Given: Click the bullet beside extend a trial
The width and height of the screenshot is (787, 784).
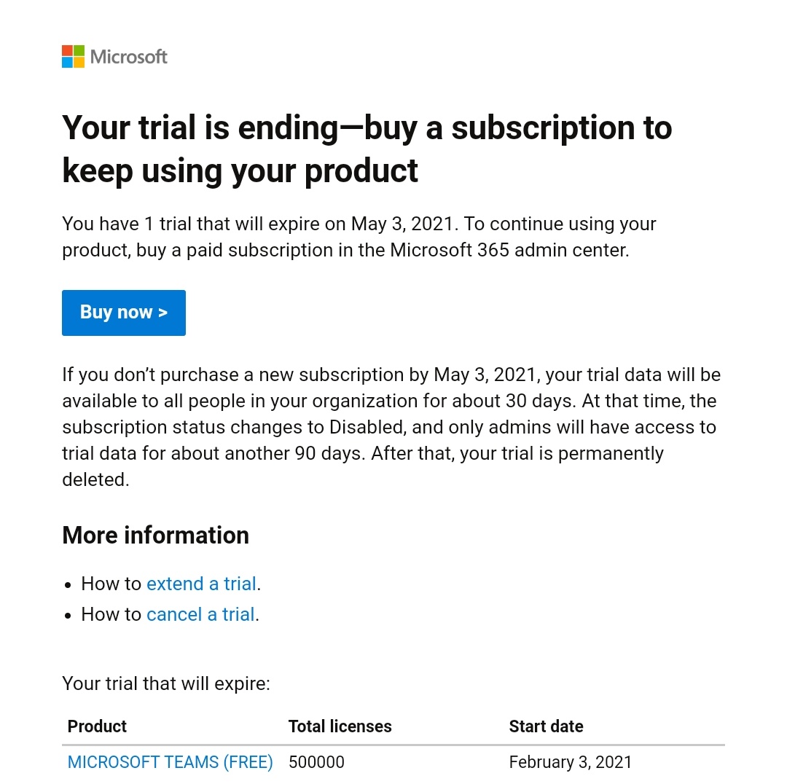Looking at the screenshot, I should 68,584.
